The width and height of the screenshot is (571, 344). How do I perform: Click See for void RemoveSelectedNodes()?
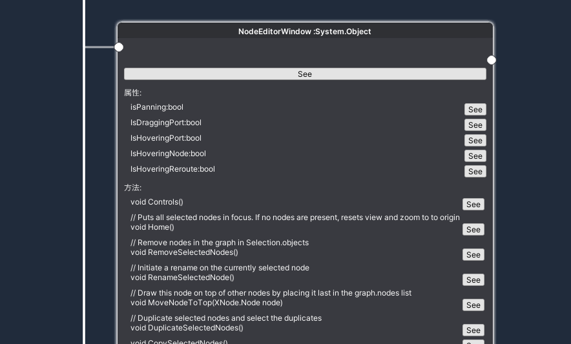click(x=473, y=254)
